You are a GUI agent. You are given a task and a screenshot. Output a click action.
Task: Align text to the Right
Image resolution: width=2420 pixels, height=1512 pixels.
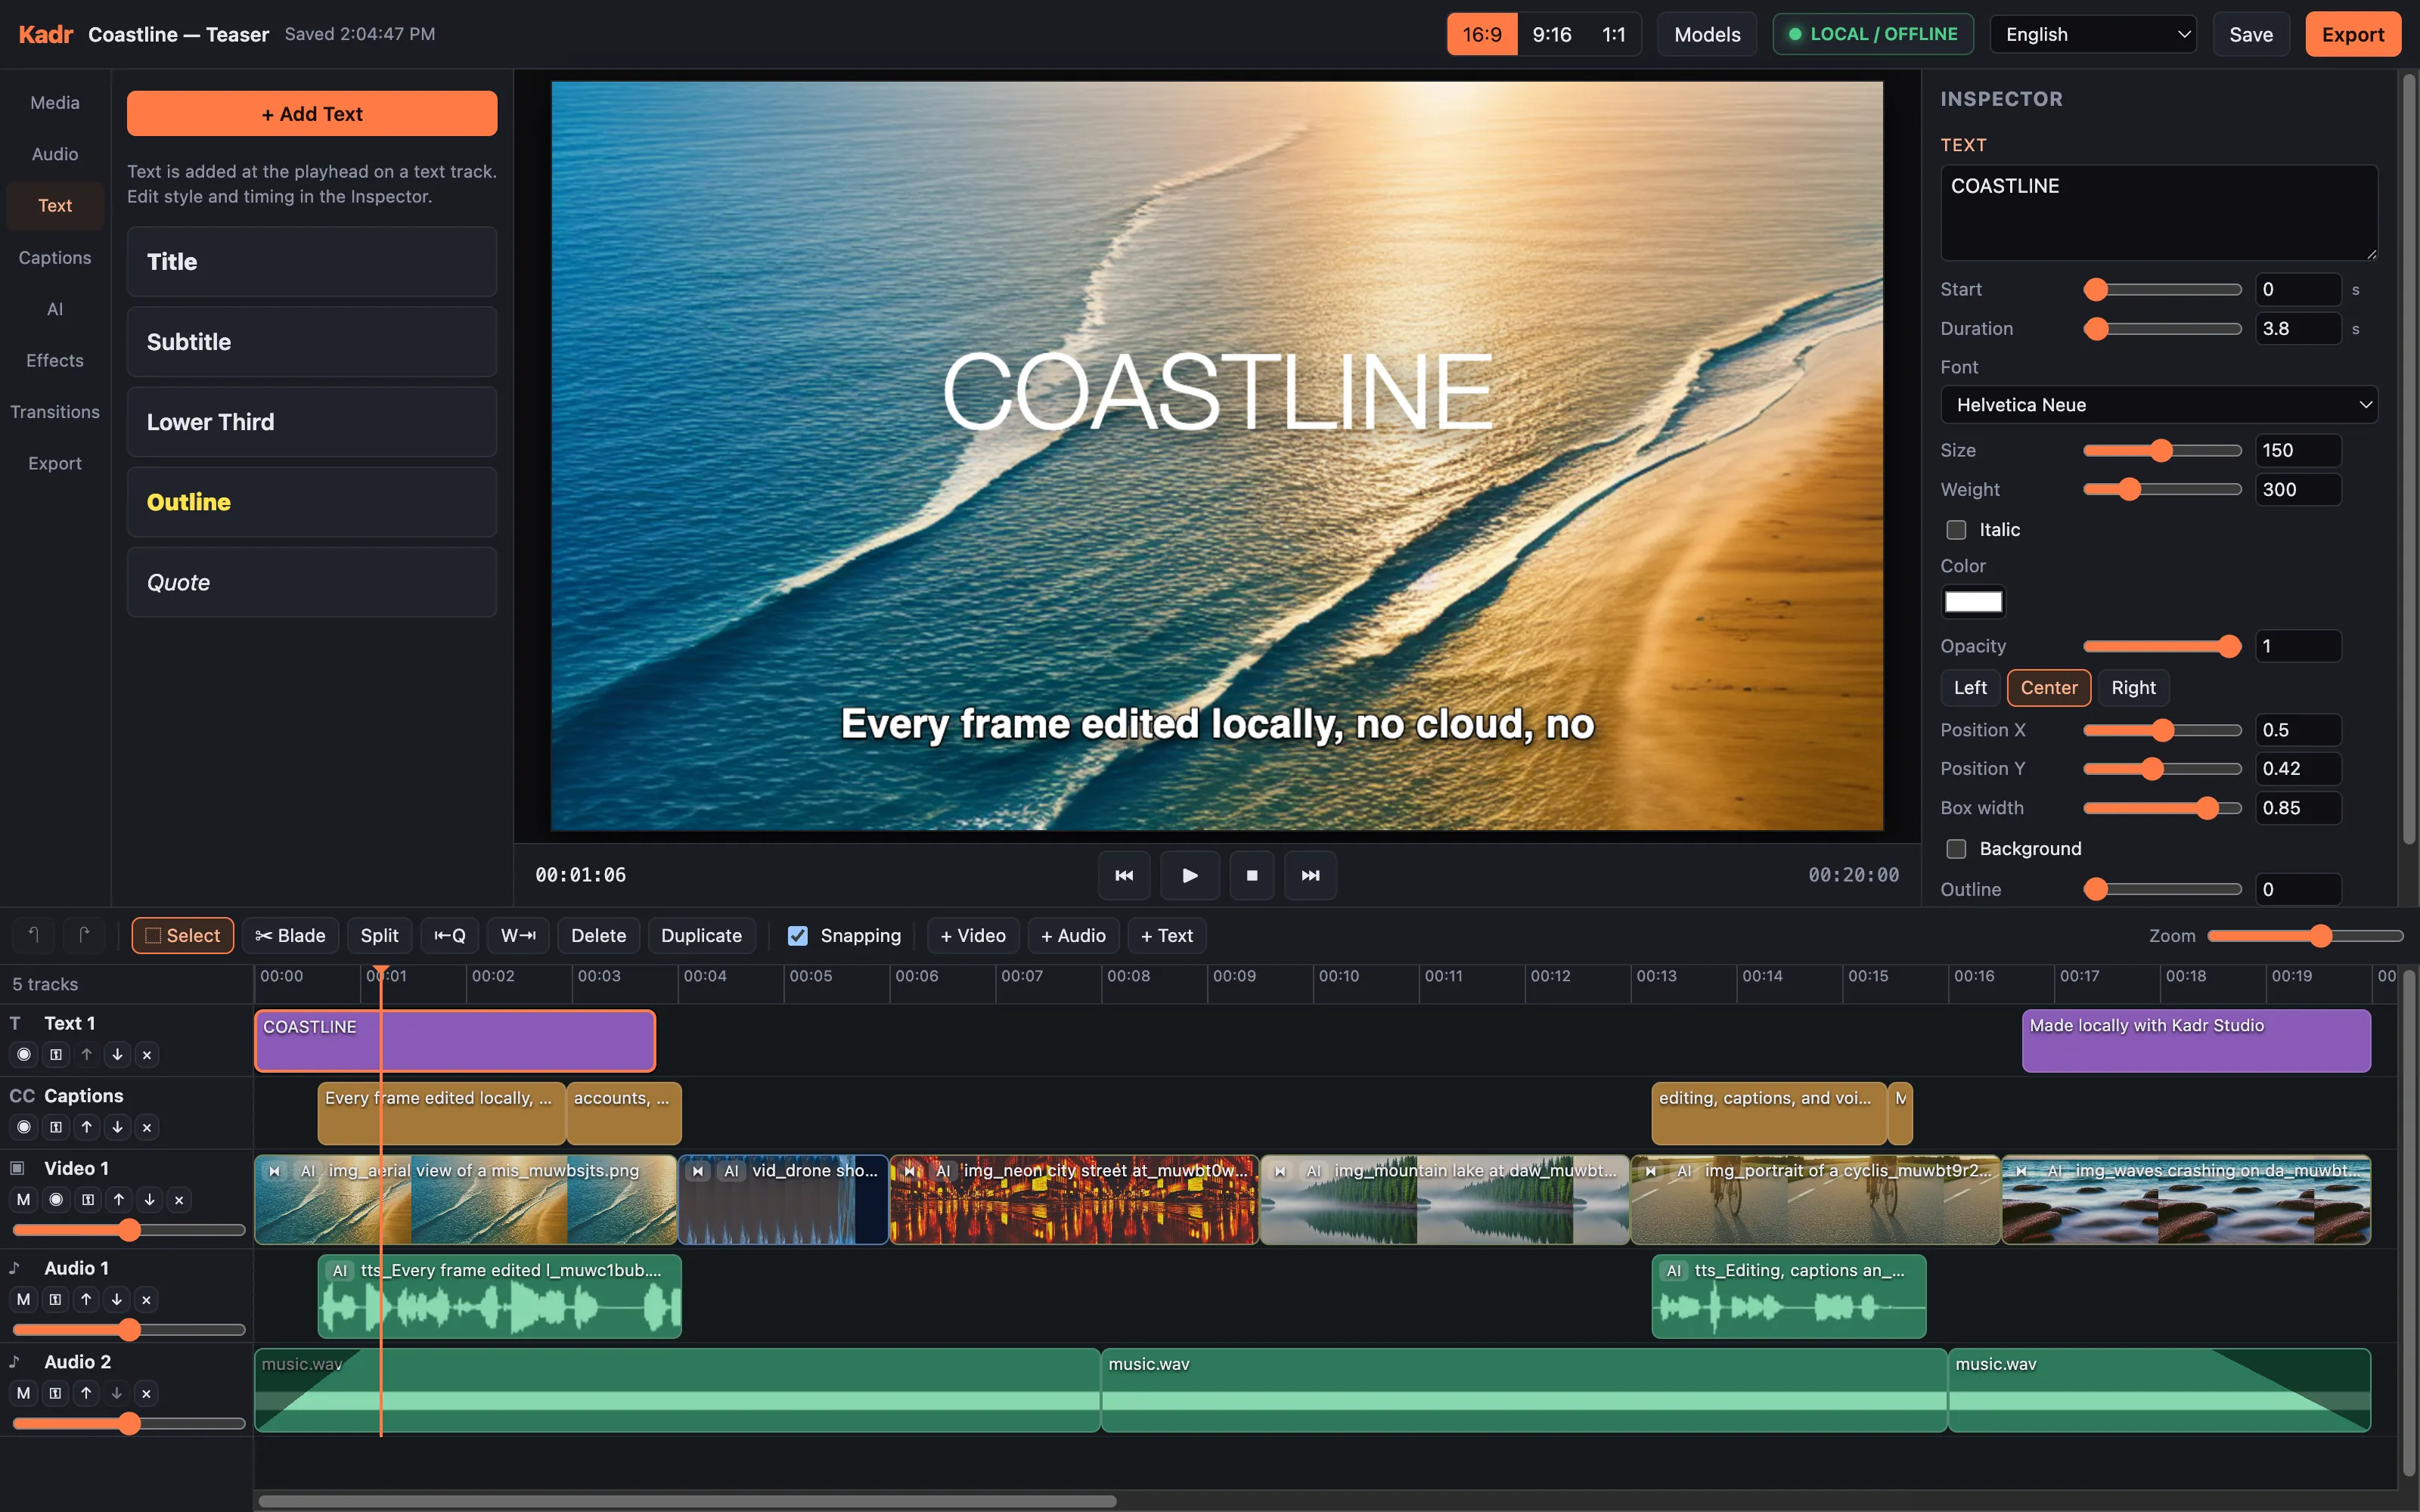tap(2133, 687)
